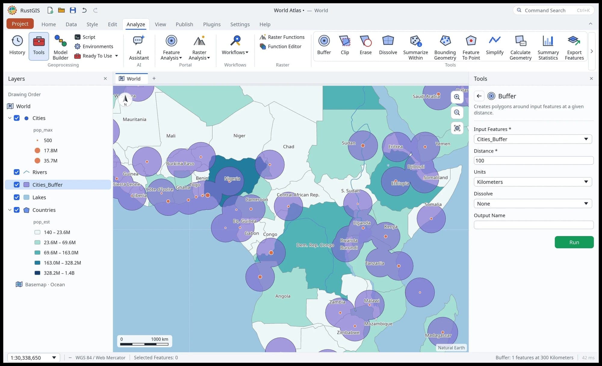This screenshot has height=366, width=602.
Task: Toggle Lakes layer visibility checkbox
Action: (x=17, y=197)
